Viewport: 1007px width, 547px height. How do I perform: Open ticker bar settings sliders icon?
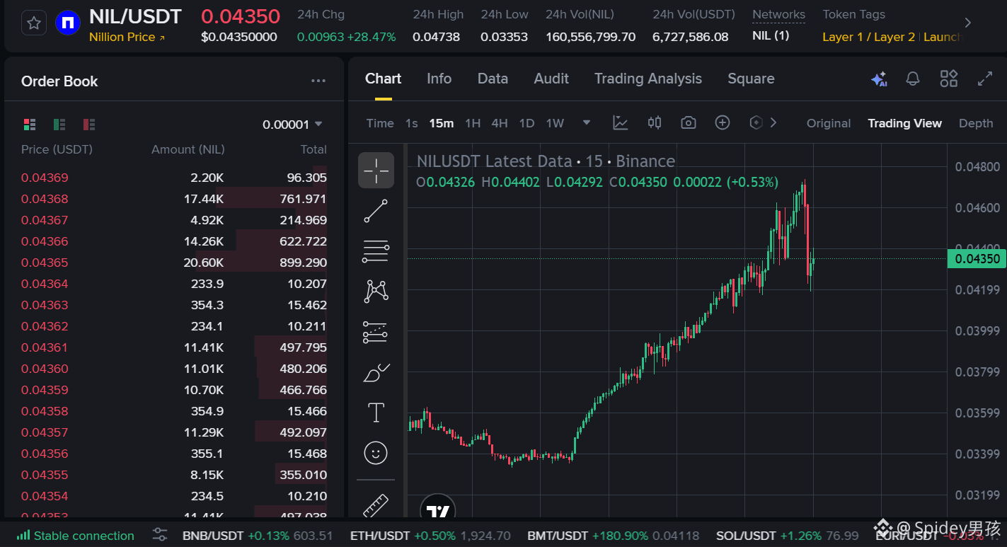[x=160, y=535]
